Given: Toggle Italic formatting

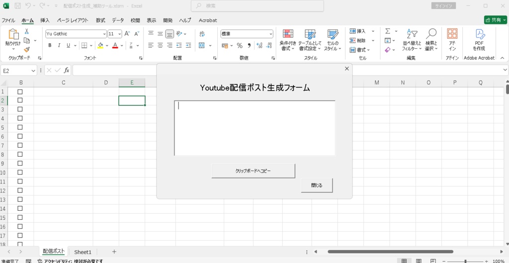Looking at the screenshot, I should click(x=59, y=45).
